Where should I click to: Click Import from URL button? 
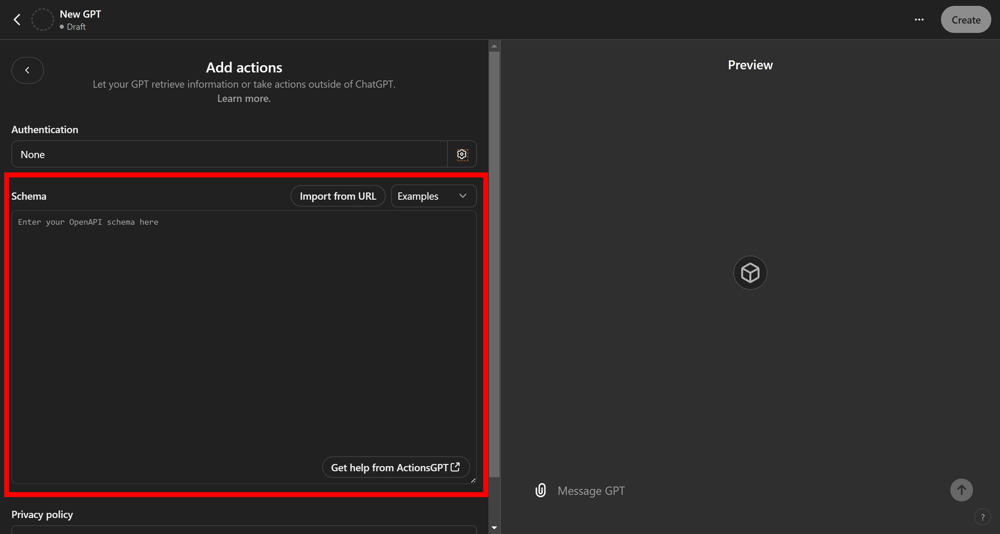tap(338, 196)
